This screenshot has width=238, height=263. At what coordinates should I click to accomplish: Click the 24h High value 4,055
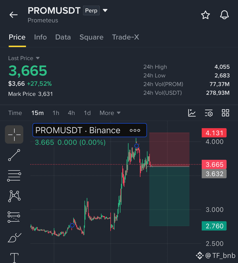[x=222, y=67]
